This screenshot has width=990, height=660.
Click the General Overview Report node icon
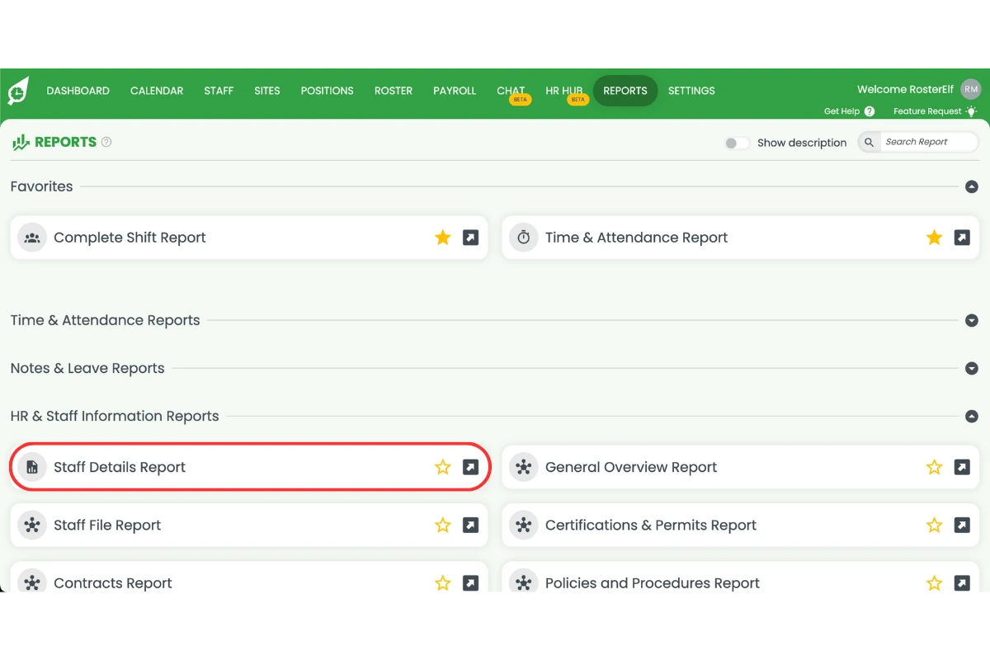523,467
